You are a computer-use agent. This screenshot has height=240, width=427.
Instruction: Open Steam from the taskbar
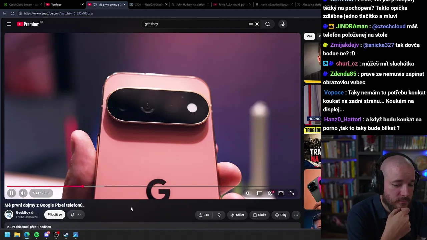point(66,235)
